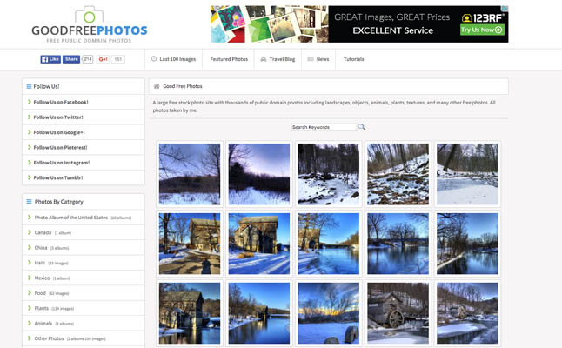Open the Haiti category
The width and height of the screenshot is (562, 348).
[x=40, y=263]
